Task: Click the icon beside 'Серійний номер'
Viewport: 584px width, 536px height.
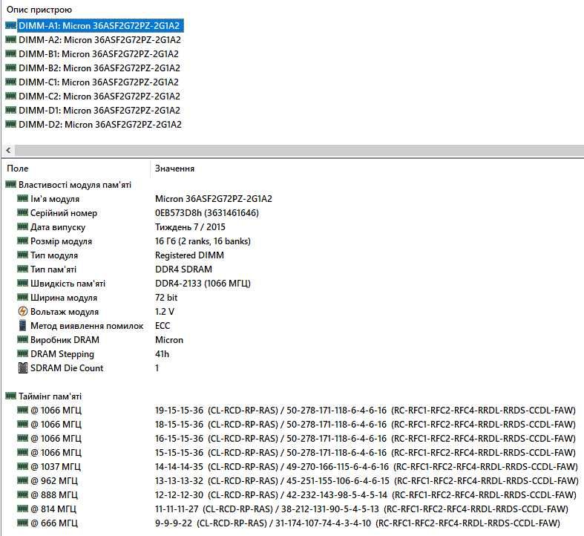Action: tap(23, 212)
